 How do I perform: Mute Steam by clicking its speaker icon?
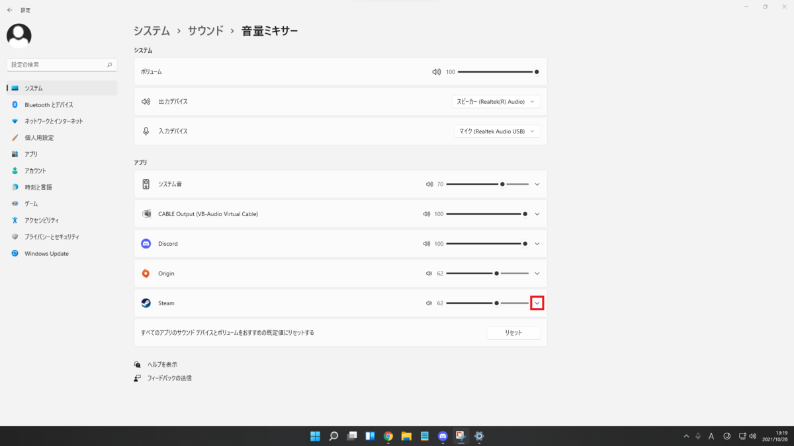429,303
